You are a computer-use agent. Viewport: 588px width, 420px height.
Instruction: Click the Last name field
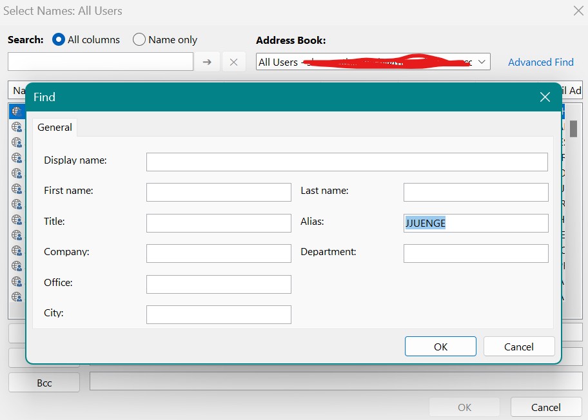476,192
